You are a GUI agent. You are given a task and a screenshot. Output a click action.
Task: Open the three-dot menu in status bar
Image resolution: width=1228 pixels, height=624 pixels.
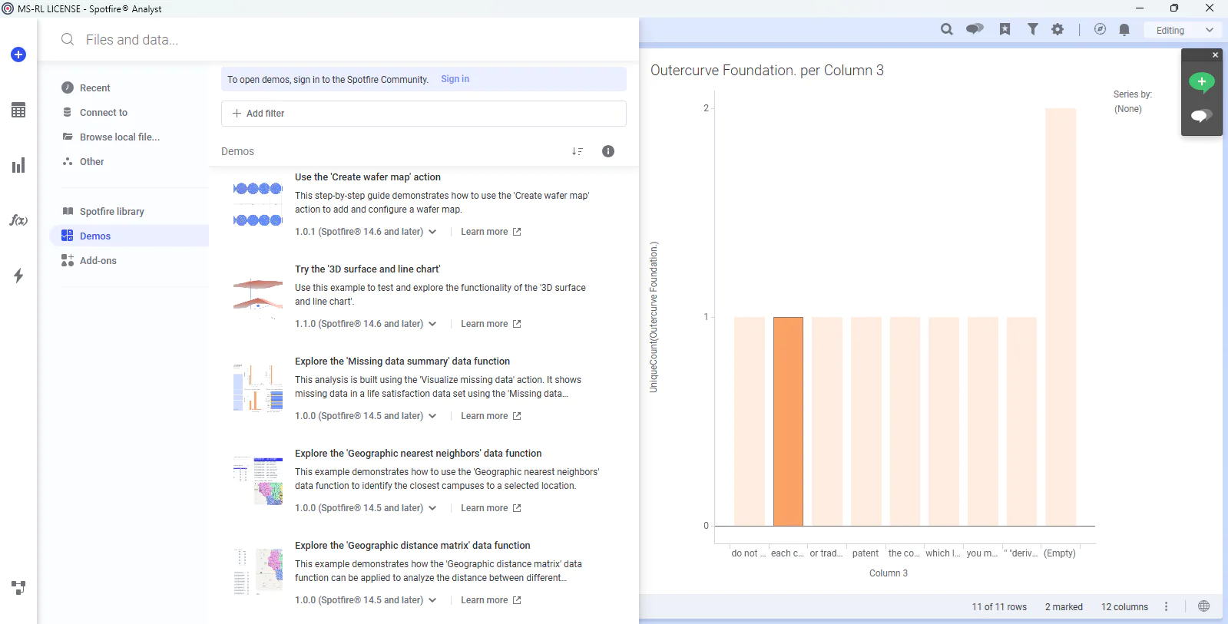coord(1166,606)
